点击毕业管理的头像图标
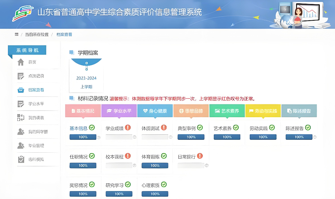The width and height of the screenshot is (335, 199). [20, 146]
